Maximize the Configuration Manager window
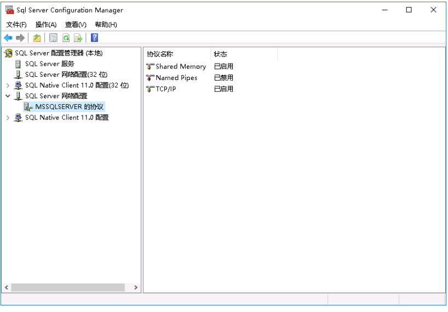 coord(409,10)
